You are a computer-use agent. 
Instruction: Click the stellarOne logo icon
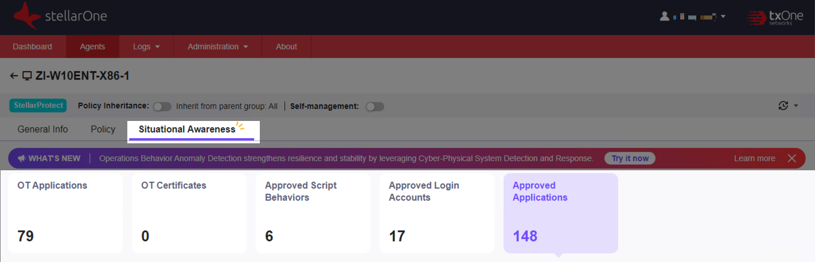tap(26, 15)
